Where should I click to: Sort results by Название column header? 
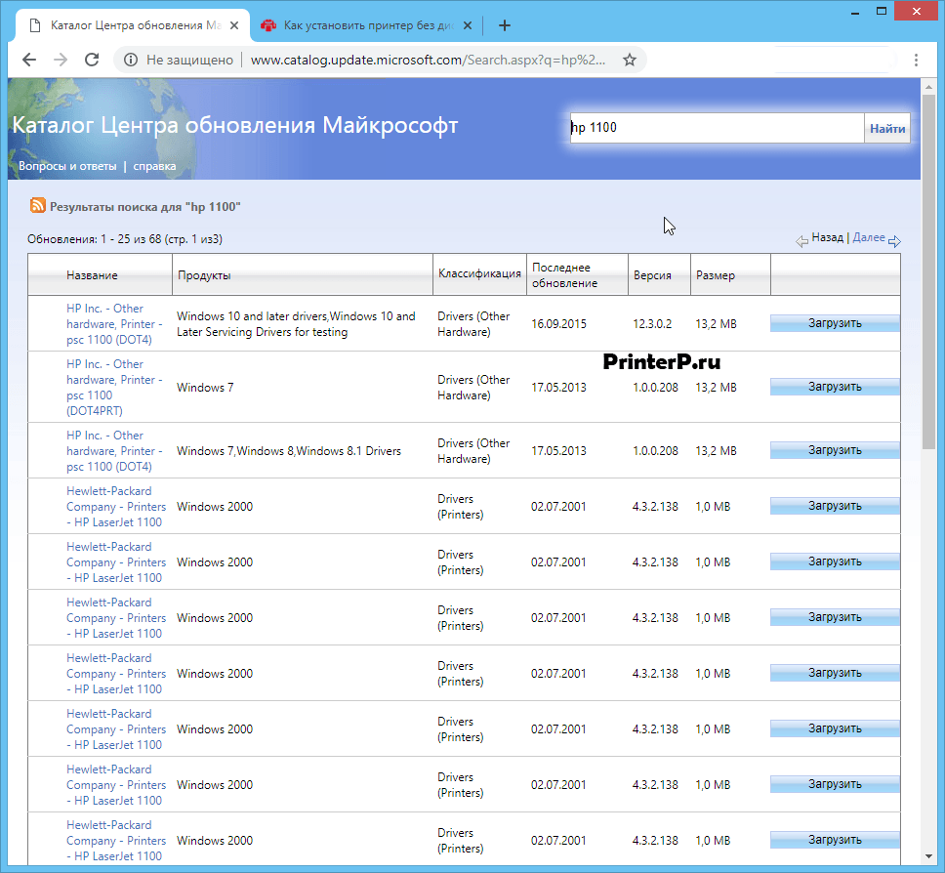tap(92, 275)
